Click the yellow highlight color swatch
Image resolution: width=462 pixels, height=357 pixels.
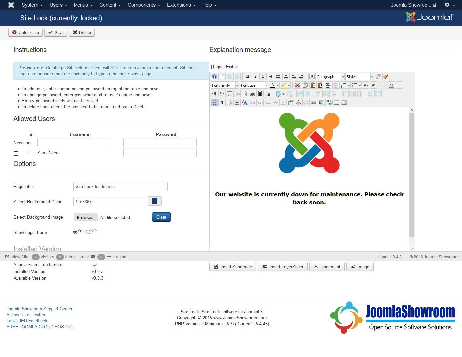283,85
